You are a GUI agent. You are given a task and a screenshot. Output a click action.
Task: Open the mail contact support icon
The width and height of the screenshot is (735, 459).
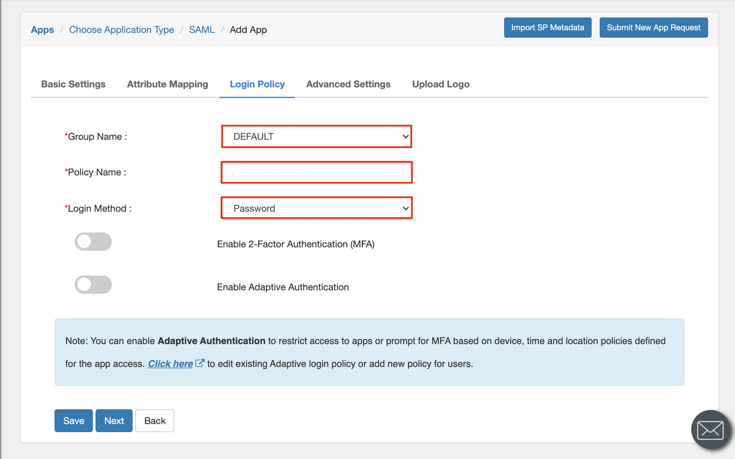pyautogui.click(x=710, y=430)
